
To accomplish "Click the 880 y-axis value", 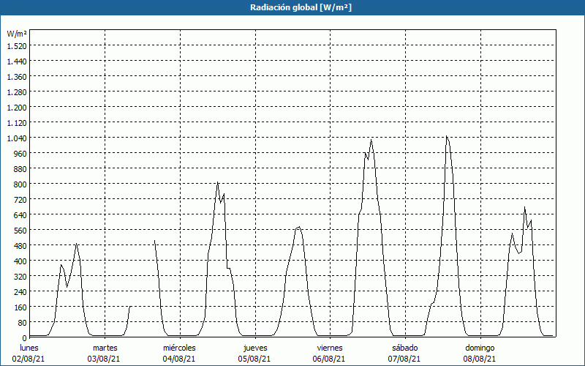I will [x=20, y=169].
